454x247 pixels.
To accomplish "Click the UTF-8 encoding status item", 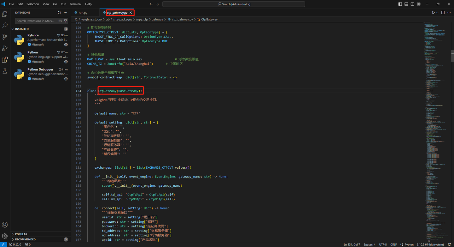I will [383, 244].
